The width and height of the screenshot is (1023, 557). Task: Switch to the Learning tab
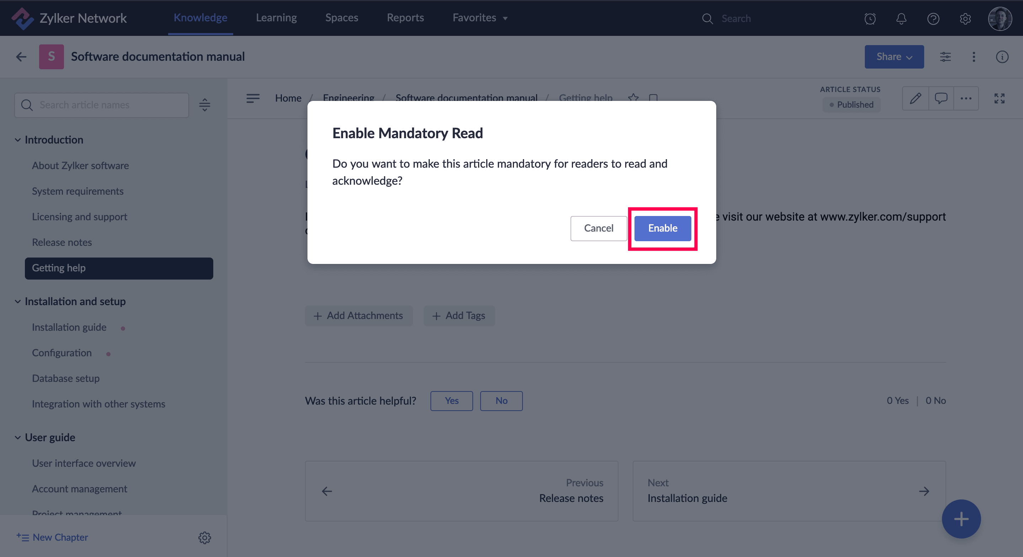tap(276, 18)
